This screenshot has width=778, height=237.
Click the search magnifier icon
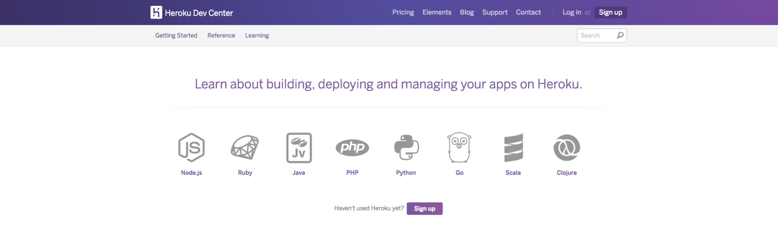[620, 35]
